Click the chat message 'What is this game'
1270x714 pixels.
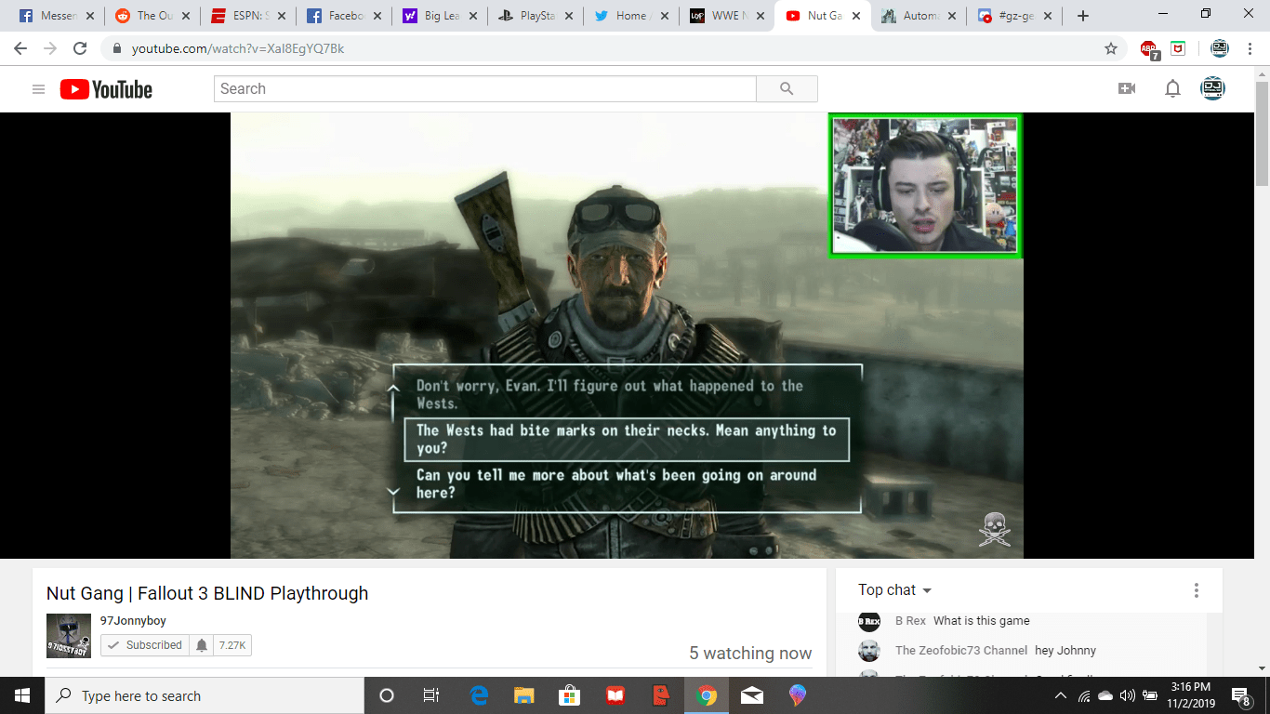coord(982,621)
